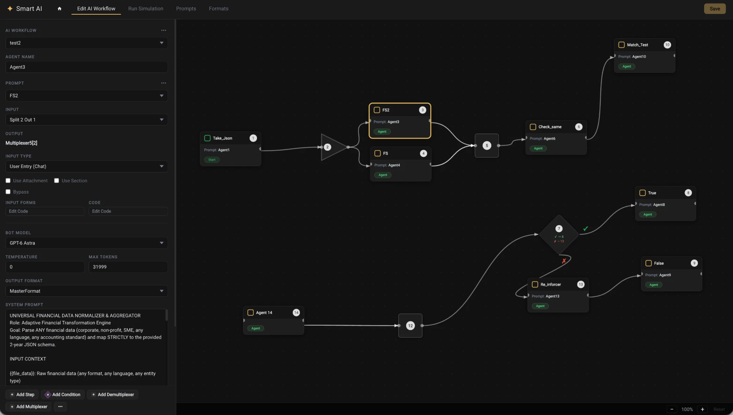This screenshot has height=415, width=733.
Task: Click the Smart AI star logo
Action: click(10, 9)
